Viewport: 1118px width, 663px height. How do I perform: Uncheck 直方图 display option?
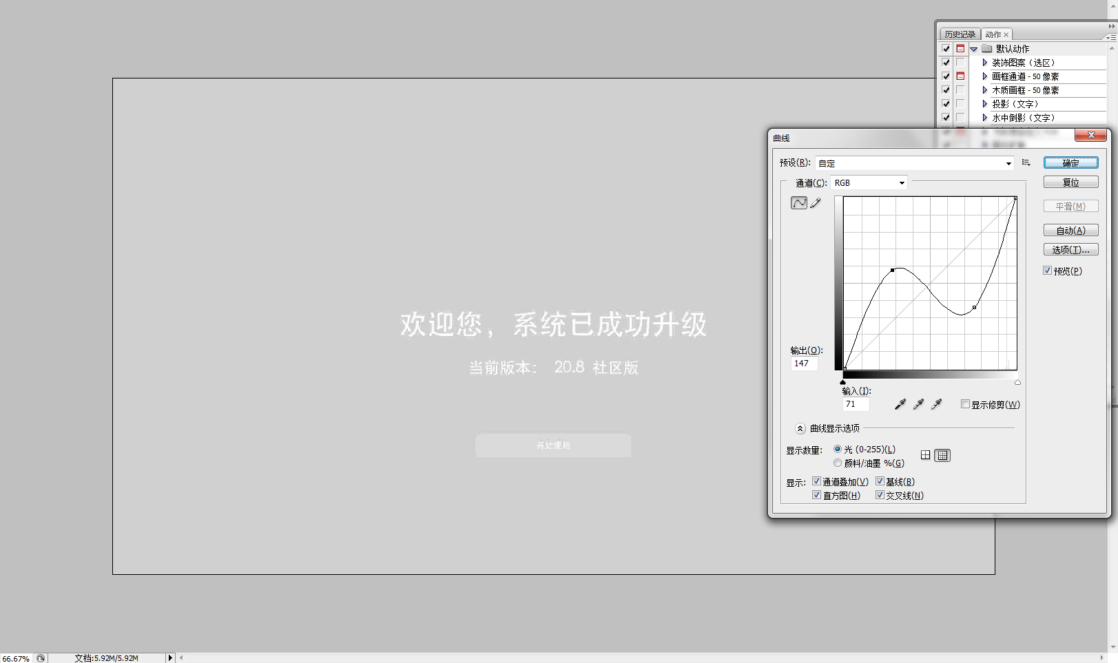click(x=816, y=495)
